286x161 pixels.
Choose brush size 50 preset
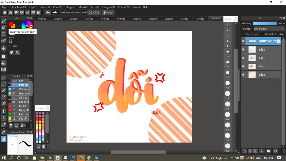(228, 126)
